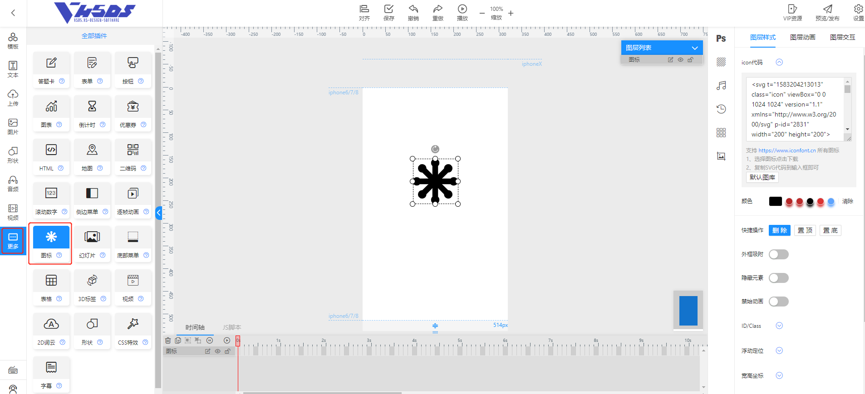Viewport: 865px width, 394px height.
Task: Toggle lock in timeline 图标 row
Action: (x=227, y=351)
